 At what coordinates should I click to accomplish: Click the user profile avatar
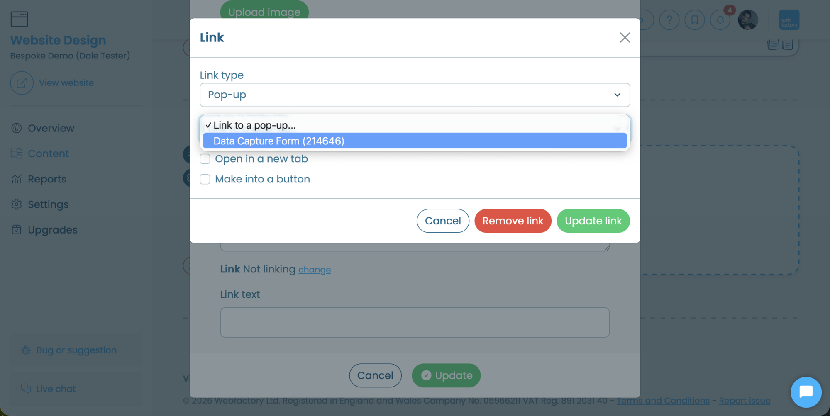pyautogui.click(x=748, y=19)
